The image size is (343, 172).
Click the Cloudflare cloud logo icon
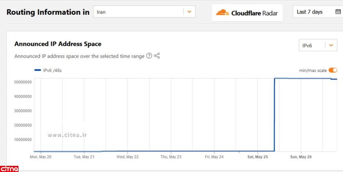coord(223,13)
